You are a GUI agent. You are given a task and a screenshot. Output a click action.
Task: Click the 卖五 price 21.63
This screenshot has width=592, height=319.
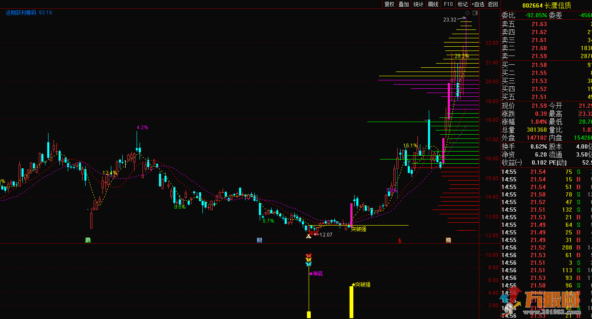(539, 24)
